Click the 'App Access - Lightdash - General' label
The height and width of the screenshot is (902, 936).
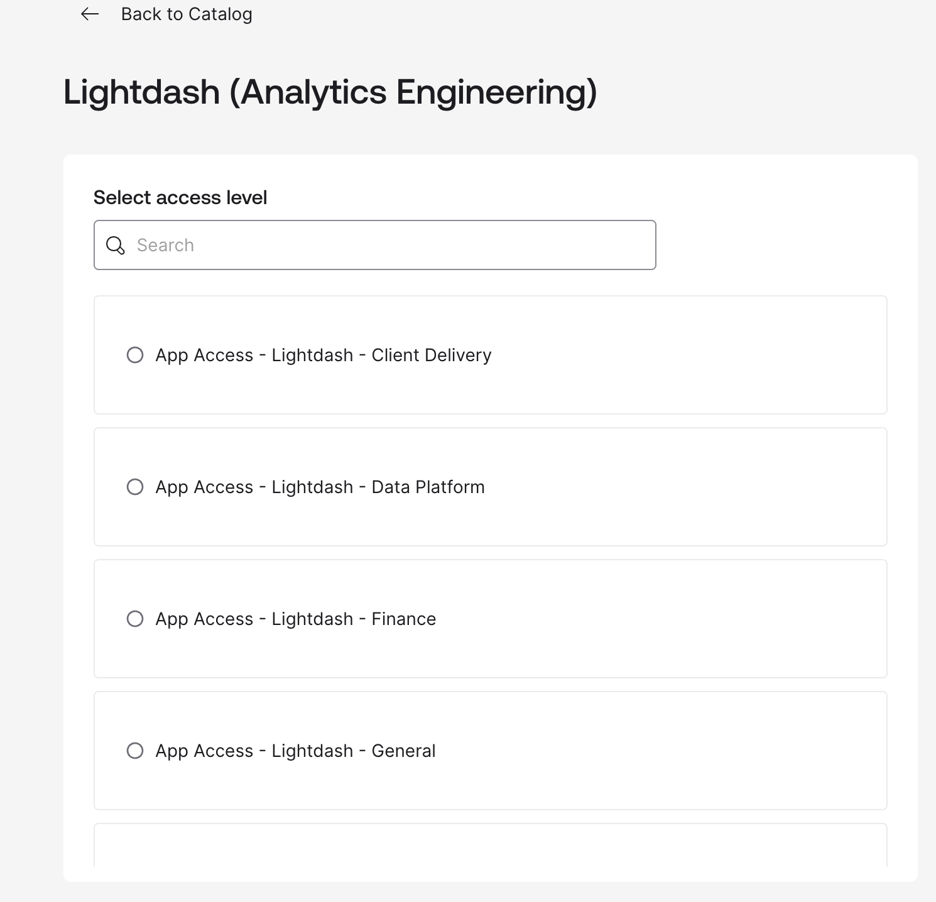click(295, 751)
